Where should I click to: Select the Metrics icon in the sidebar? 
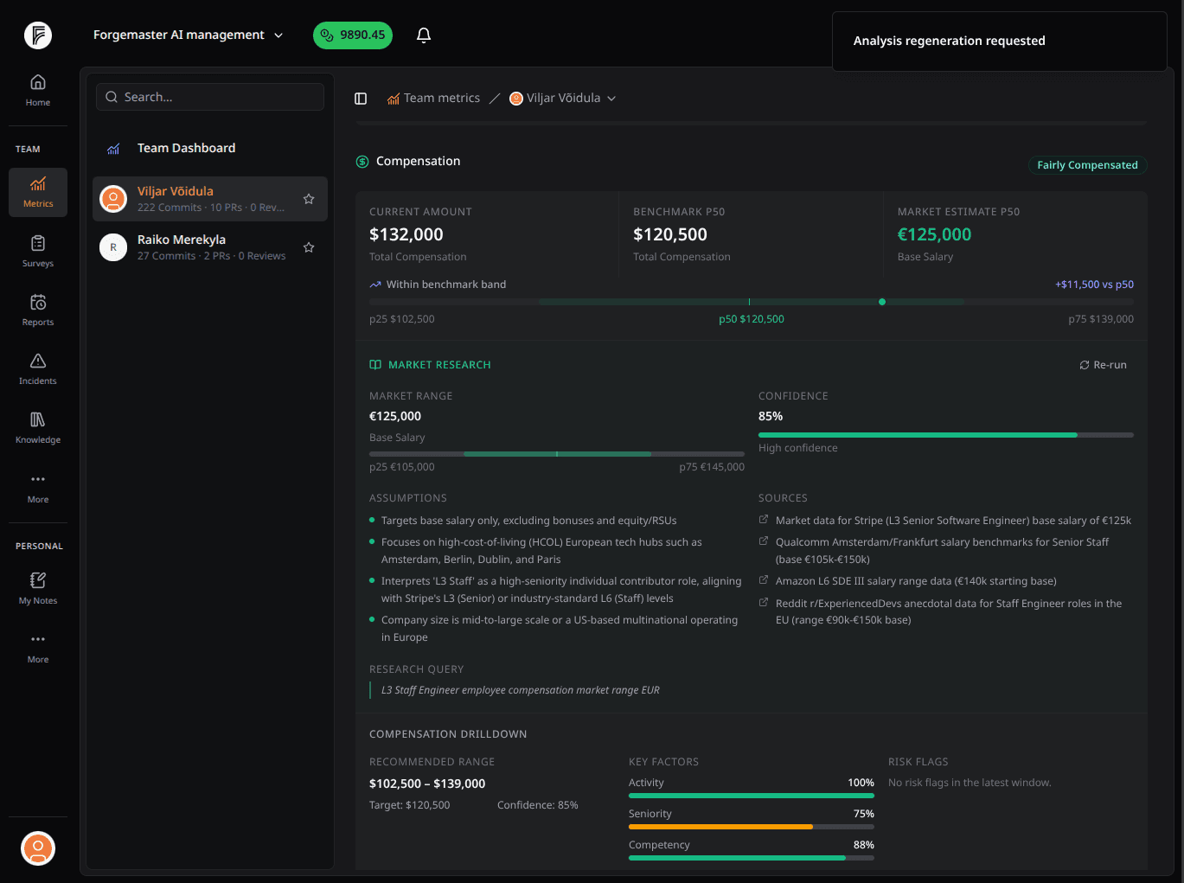pos(37,192)
